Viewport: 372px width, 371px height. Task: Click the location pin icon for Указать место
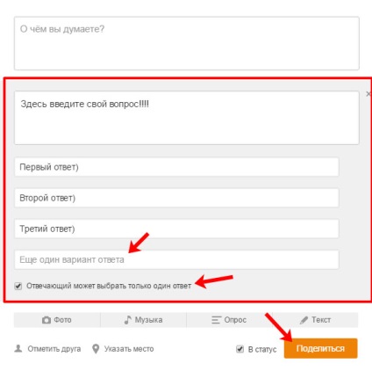(x=96, y=349)
